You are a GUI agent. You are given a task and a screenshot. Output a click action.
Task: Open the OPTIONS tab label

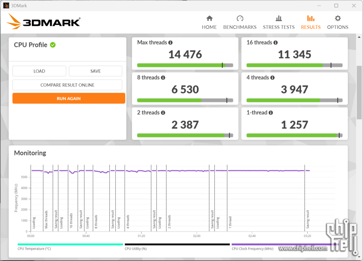(338, 27)
